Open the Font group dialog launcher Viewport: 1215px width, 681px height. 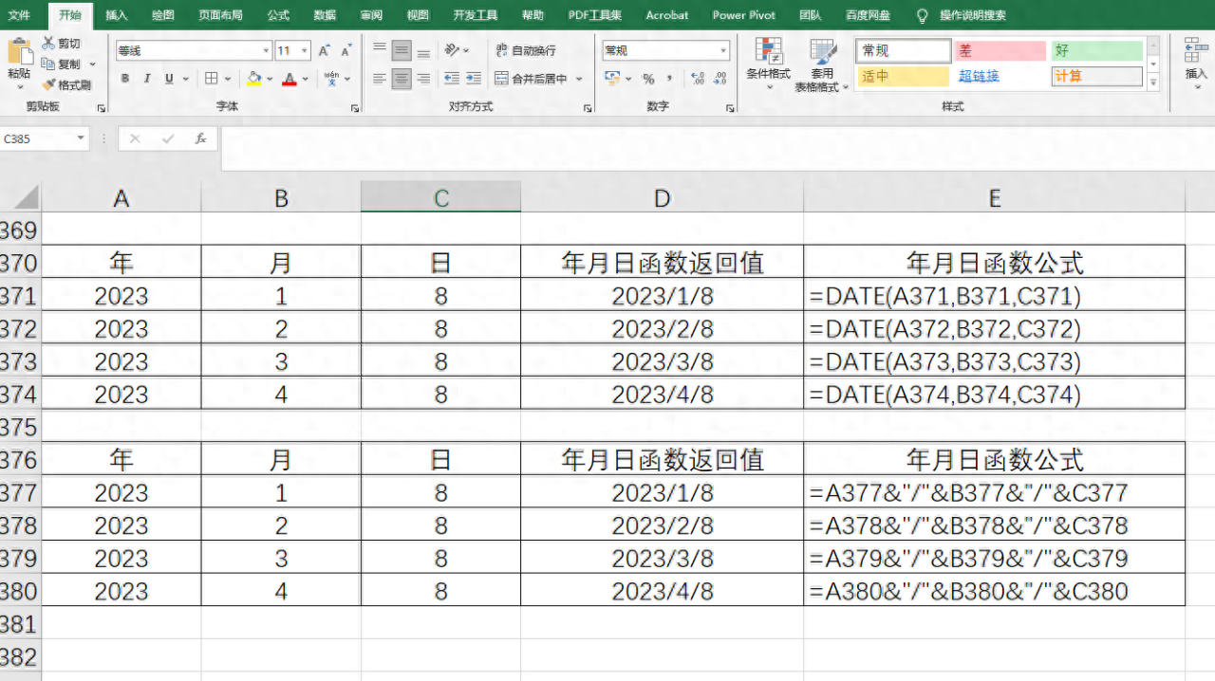pyautogui.click(x=355, y=109)
